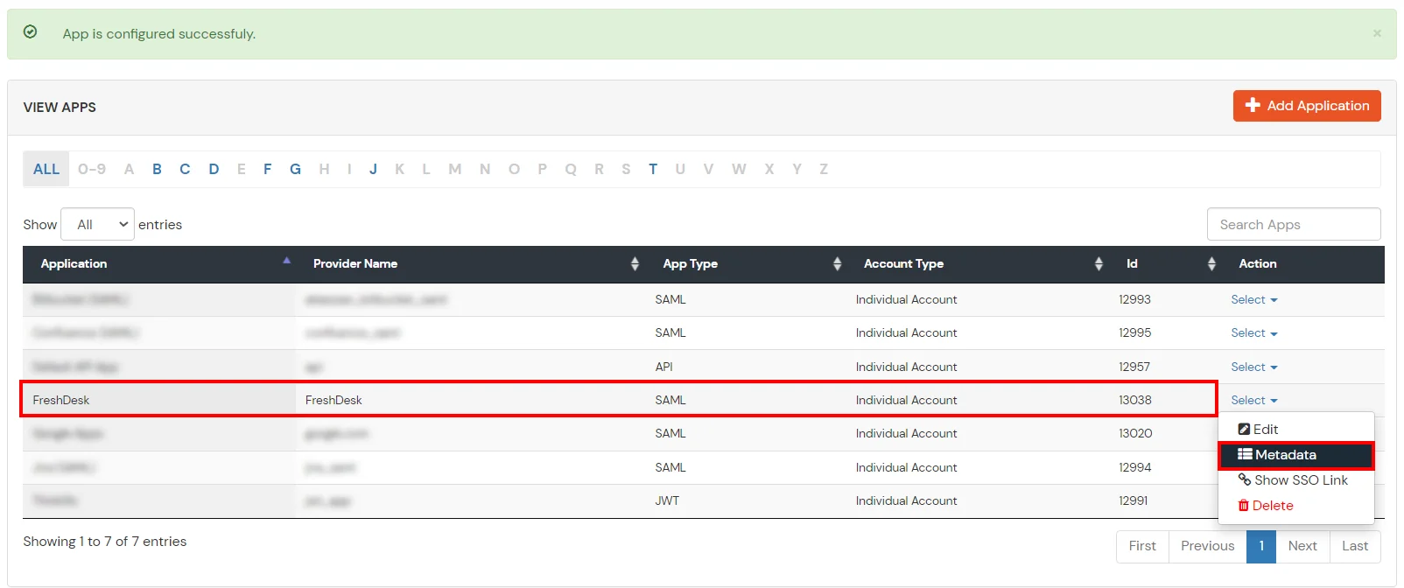This screenshot has width=1404, height=588.
Task: Open Select dropdown for Id 12993
Action: point(1254,299)
